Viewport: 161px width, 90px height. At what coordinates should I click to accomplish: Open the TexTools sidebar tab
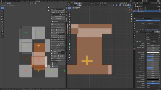click(x=66, y=19)
